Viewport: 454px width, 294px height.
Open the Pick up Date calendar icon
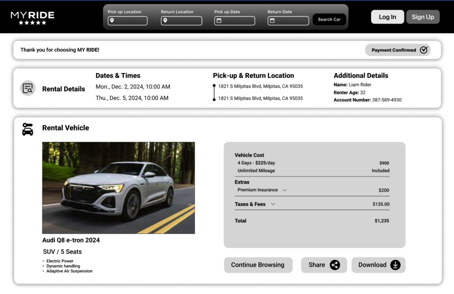219,21
